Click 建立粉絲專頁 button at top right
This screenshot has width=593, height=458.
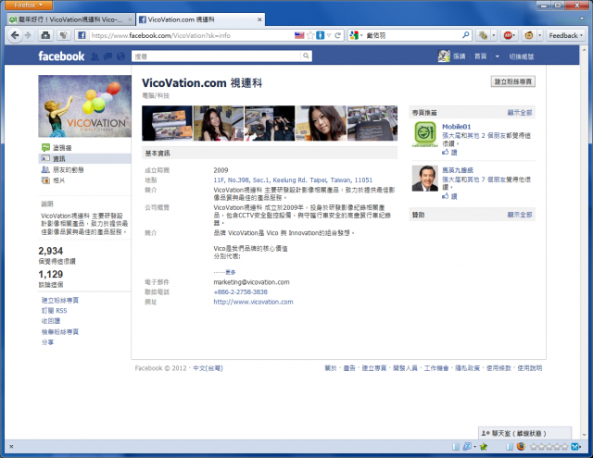click(x=512, y=81)
